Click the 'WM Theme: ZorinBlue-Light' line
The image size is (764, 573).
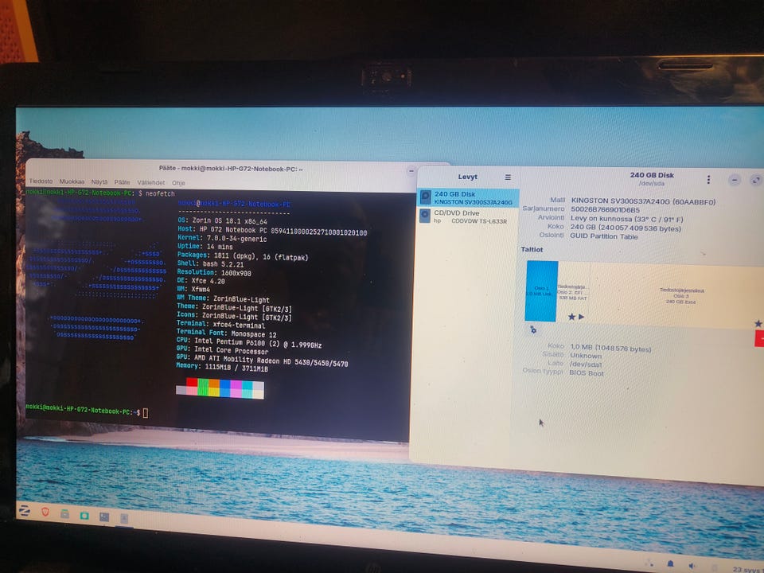click(x=223, y=298)
